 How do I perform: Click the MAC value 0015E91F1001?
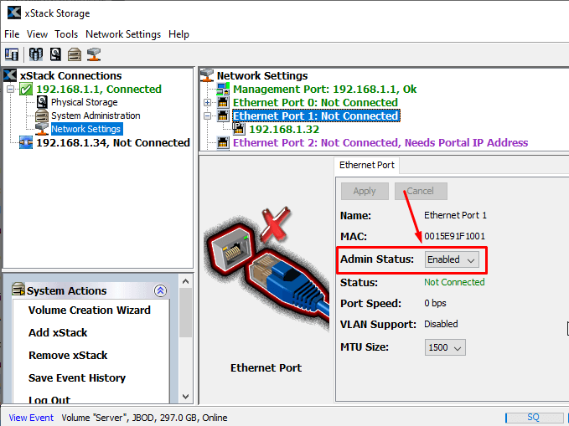455,236
